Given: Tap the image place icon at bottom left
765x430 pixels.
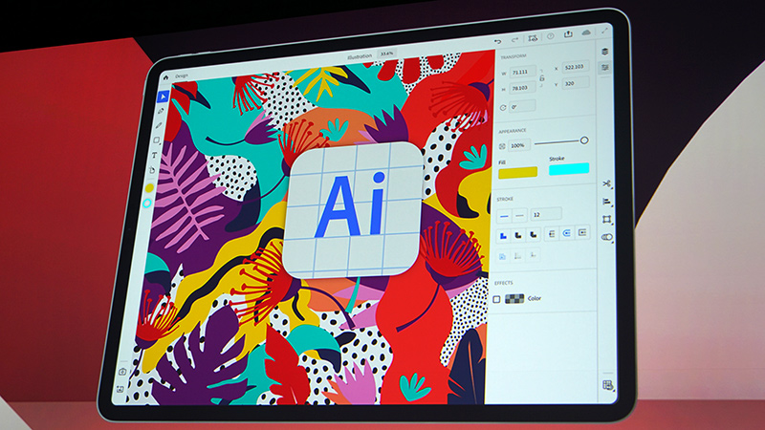Looking at the screenshot, I should click(x=120, y=389).
